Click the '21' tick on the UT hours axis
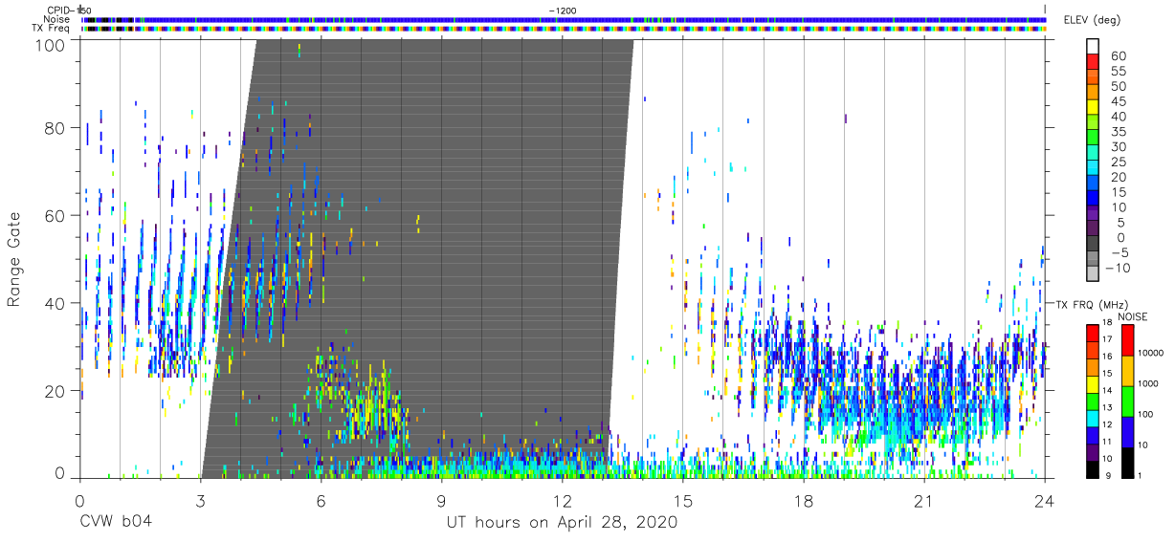This screenshot has height=542, width=1175. click(924, 500)
